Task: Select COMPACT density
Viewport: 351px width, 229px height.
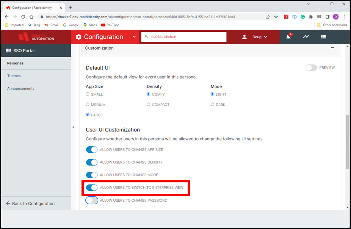Action: [149, 104]
